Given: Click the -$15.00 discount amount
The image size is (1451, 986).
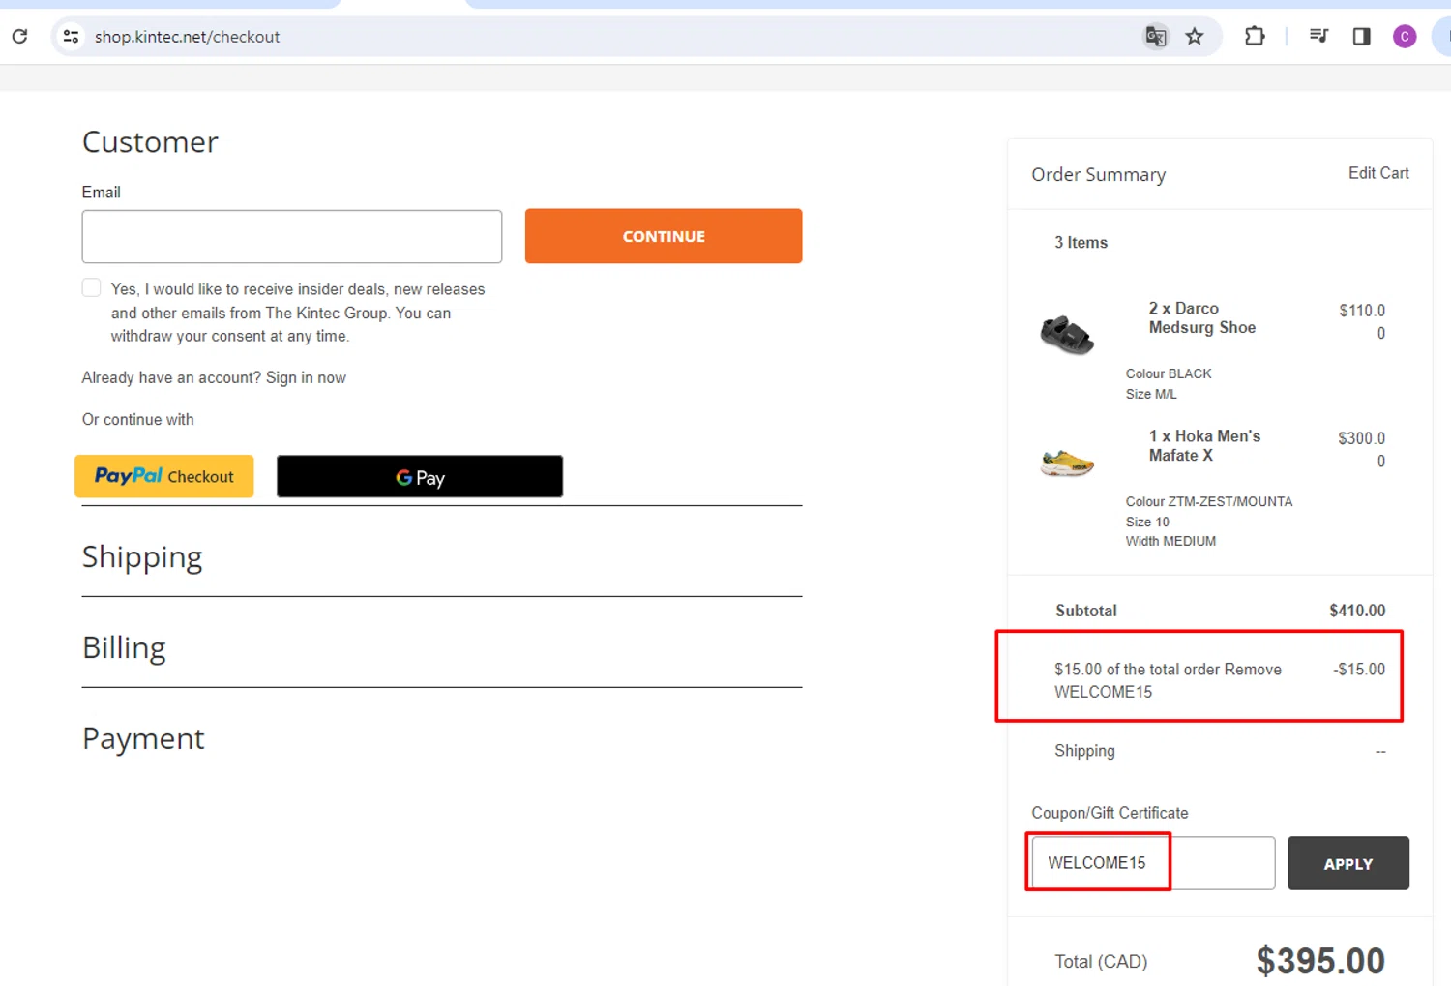Looking at the screenshot, I should 1359,670.
